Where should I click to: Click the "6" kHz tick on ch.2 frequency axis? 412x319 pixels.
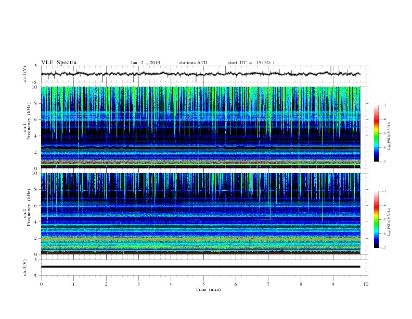coord(36,205)
